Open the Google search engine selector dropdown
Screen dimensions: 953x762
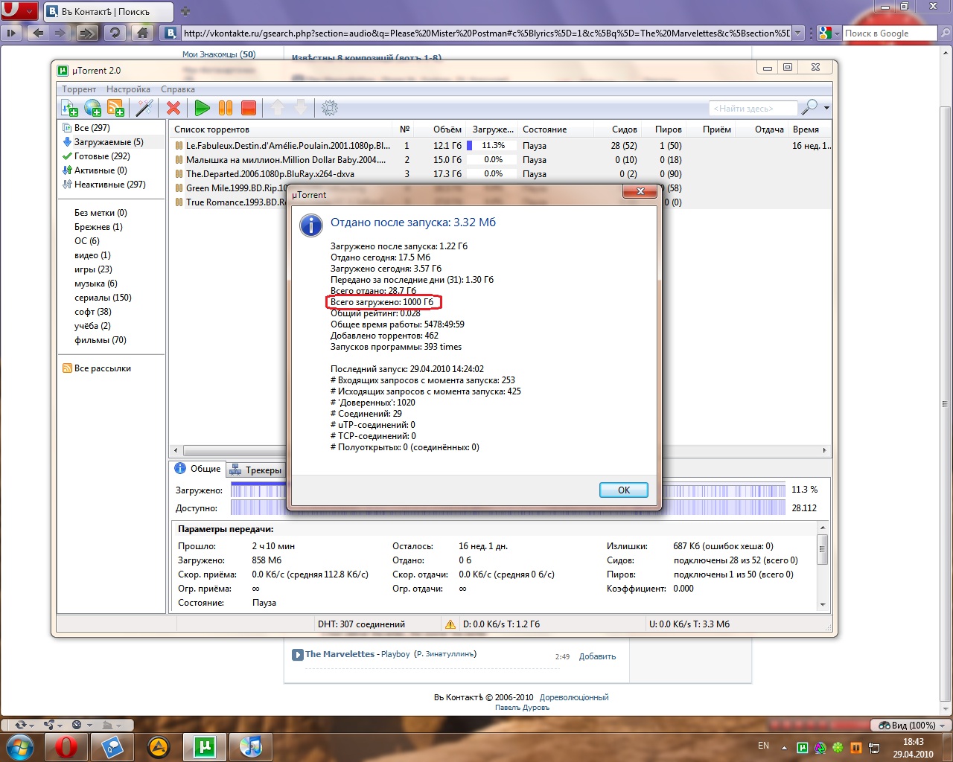point(837,33)
